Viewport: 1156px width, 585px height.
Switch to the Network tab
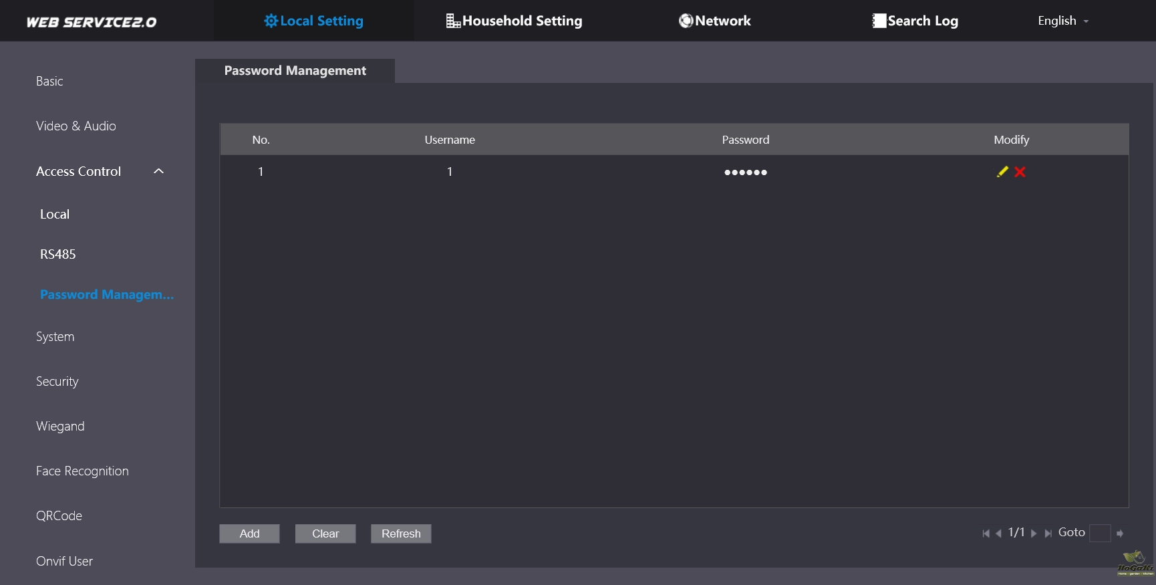(714, 21)
